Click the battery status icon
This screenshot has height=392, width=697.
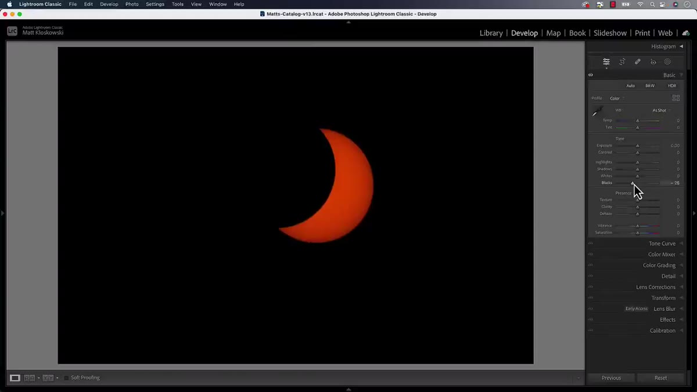click(626, 4)
